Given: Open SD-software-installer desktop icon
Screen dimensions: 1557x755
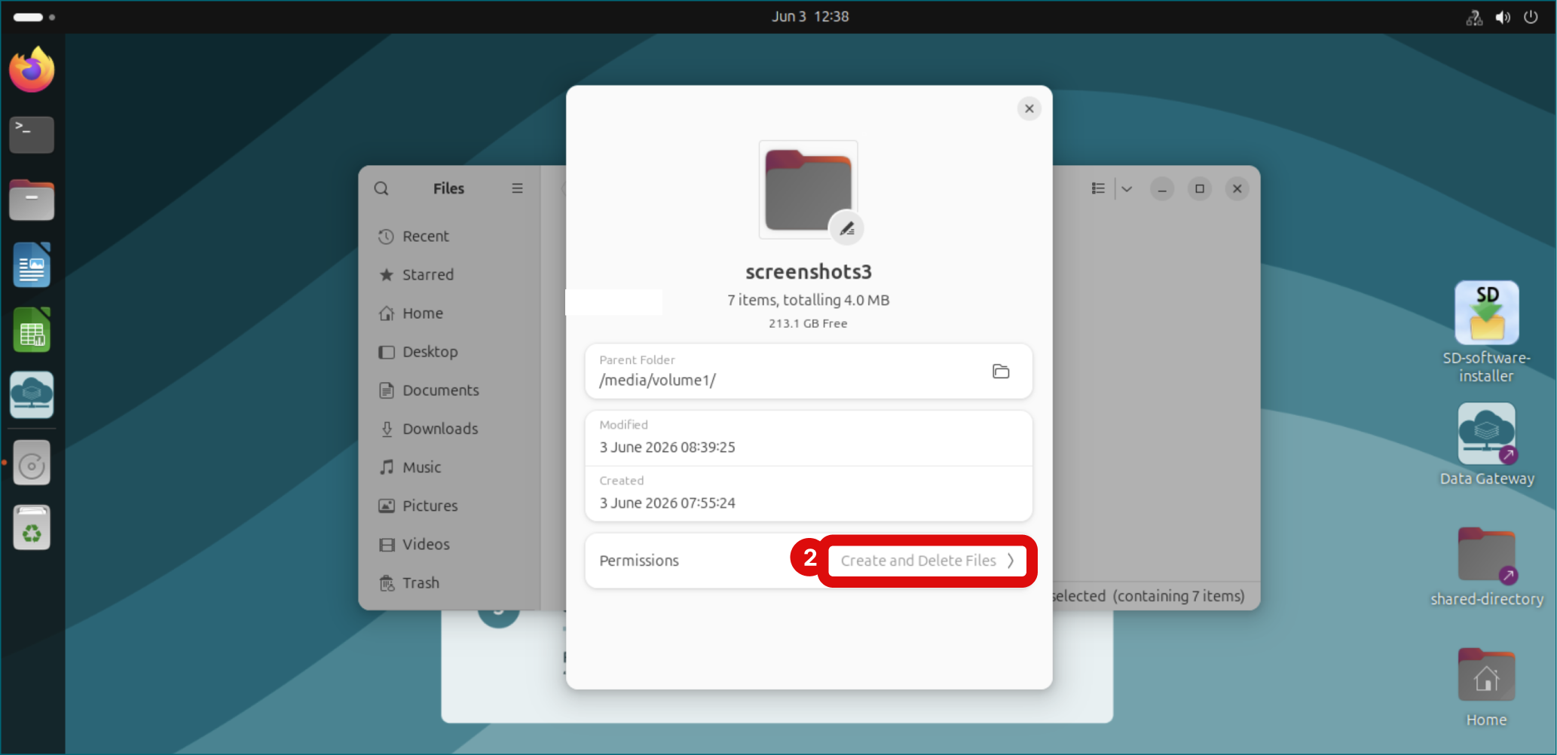Looking at the screenshot, I should click(x=1487, y=332).
